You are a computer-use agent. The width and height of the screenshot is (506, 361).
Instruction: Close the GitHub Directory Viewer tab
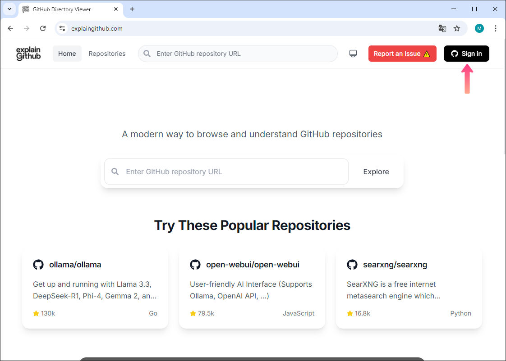116,9
